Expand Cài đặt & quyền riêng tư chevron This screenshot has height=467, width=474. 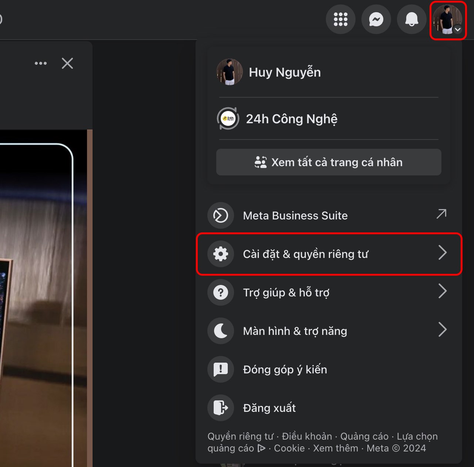point(443,253)
